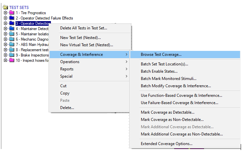The image size is (244, 151).
Task: Expand the Operator Detection test set node
Action: (x=5, y=23)
